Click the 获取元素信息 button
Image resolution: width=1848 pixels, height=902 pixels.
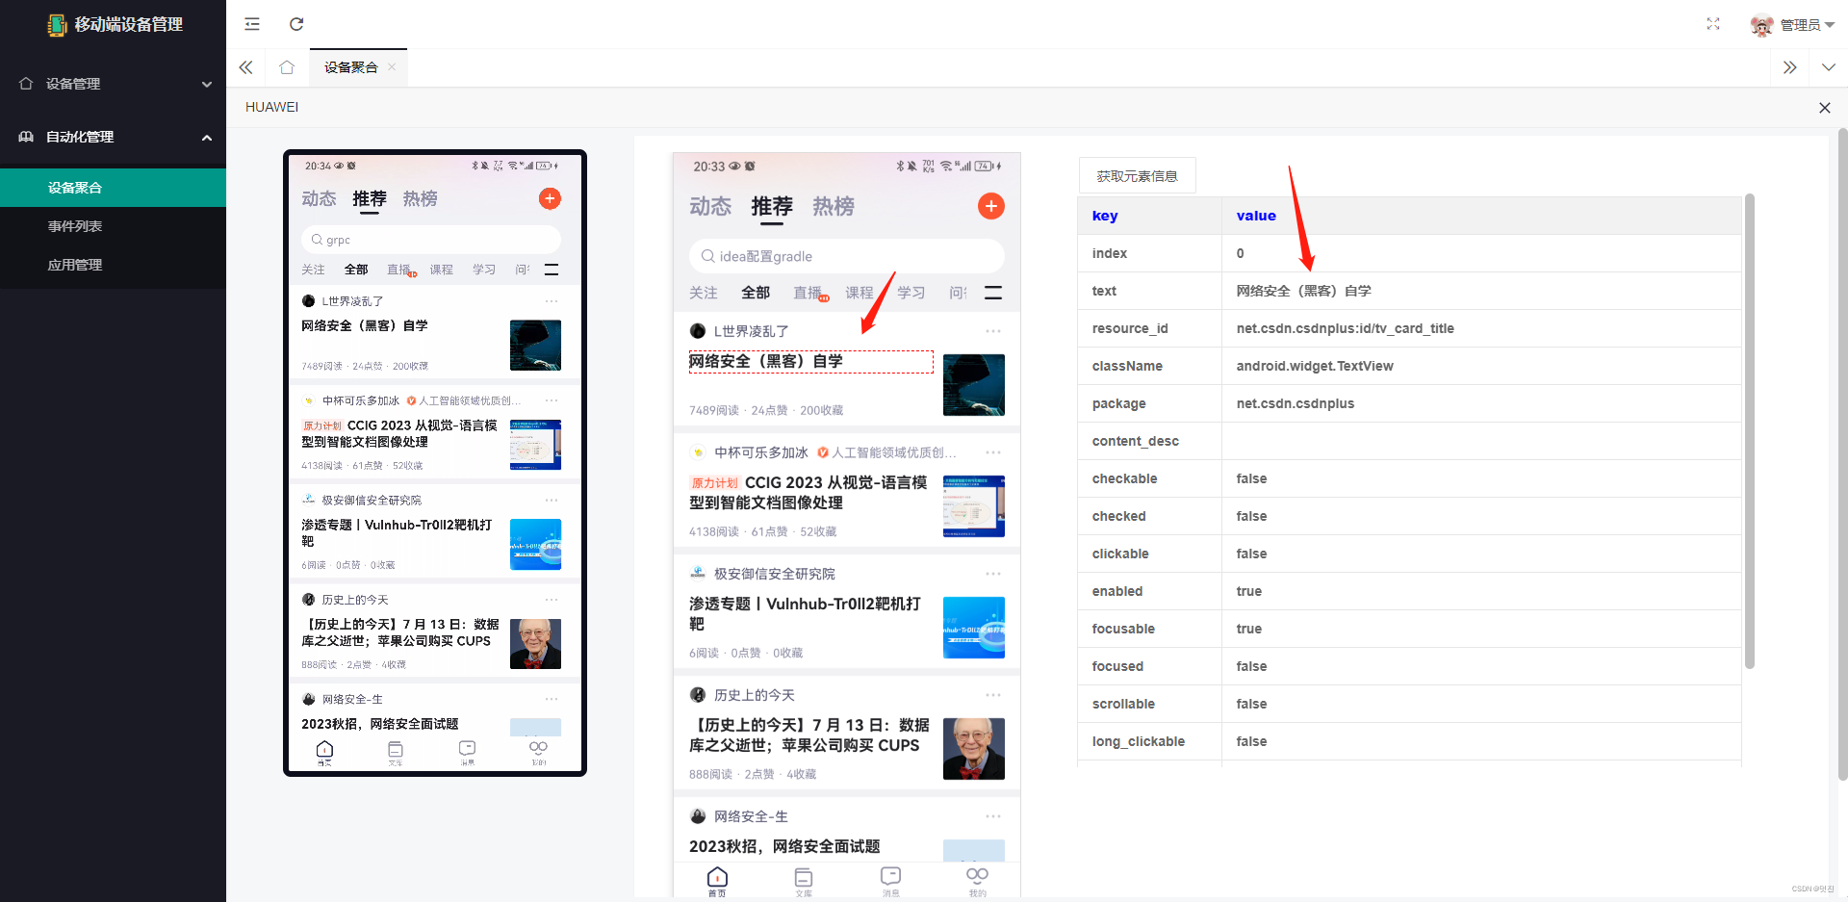coord(1137,176)
